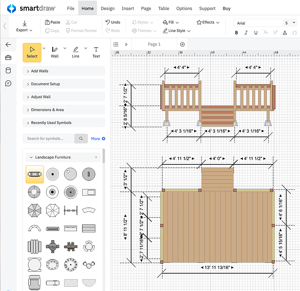Toggle underline text formatting
This screenshot has height=291, width=300.
coord(256,33)
